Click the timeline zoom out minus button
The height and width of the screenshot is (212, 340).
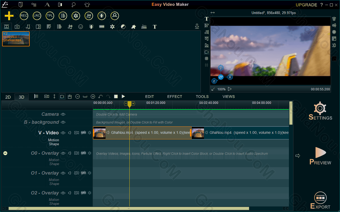click(78, 97)
